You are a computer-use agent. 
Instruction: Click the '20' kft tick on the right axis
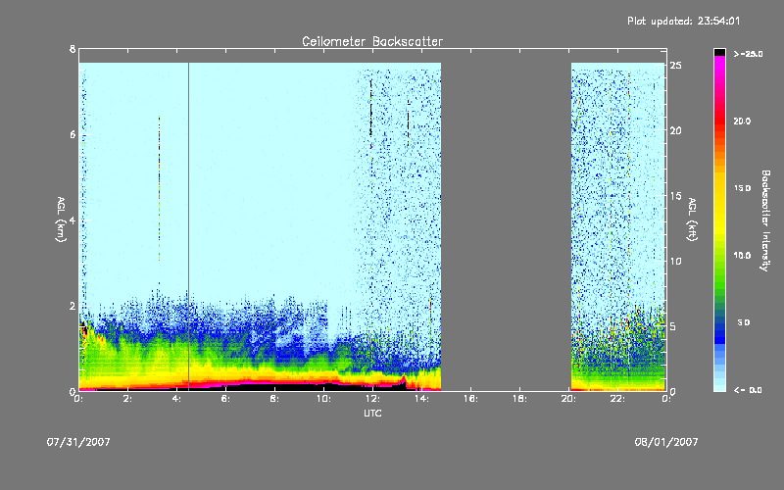676,130
